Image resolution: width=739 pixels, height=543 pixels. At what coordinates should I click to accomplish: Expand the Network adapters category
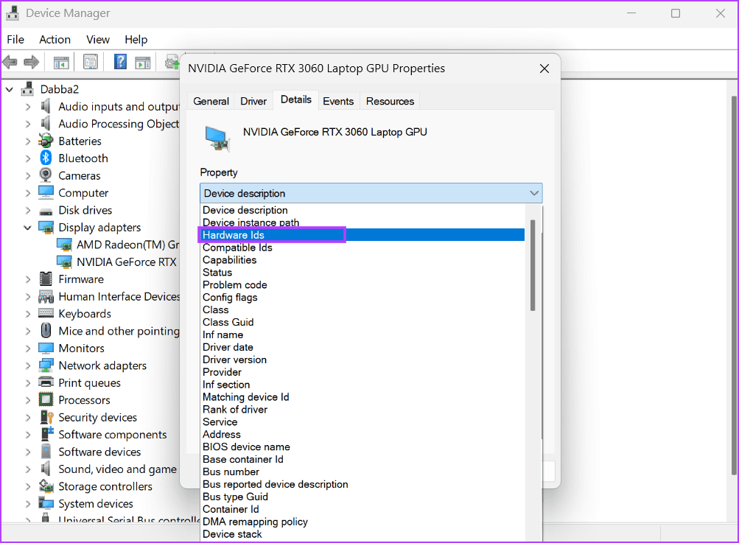tap(27, 365)
